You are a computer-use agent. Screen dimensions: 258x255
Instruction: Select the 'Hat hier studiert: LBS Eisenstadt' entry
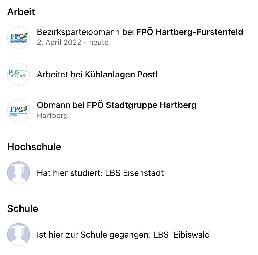coord(100,173)
